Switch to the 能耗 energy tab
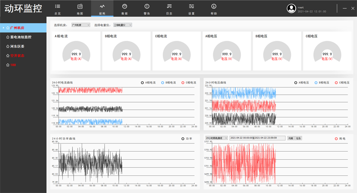Viewport: 357px width, 193px height. click(x=102, y=9)
